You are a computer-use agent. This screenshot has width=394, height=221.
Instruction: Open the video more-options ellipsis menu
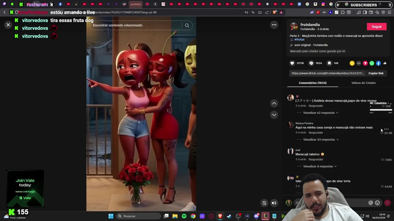coord(274,25)
